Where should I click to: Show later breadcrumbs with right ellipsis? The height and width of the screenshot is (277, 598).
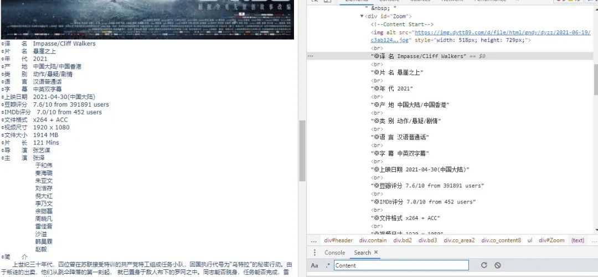pos(594,241)
